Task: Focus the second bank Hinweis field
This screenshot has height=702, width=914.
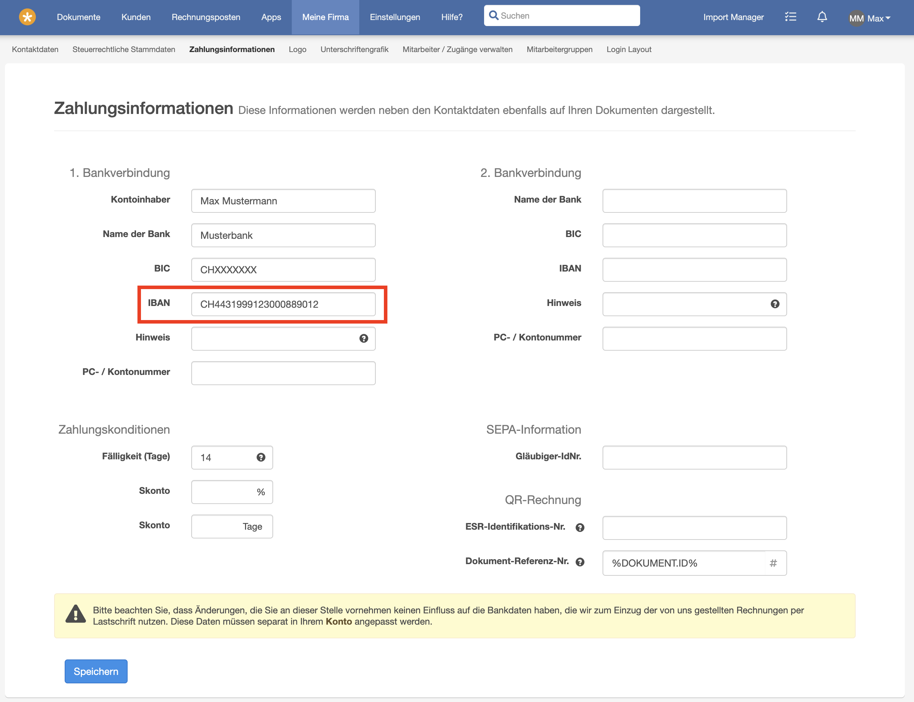Action: click(x=694, y=304)
